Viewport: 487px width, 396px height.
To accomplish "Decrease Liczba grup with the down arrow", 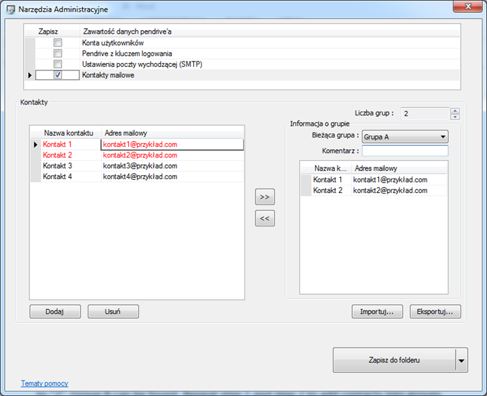I will [455, 117].
